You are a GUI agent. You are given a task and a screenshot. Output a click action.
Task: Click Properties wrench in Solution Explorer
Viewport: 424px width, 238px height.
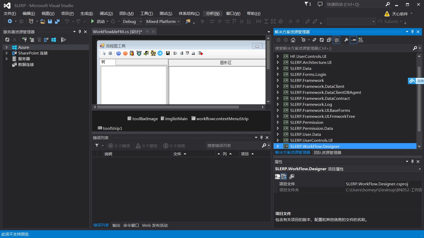[x=346, y=40]
